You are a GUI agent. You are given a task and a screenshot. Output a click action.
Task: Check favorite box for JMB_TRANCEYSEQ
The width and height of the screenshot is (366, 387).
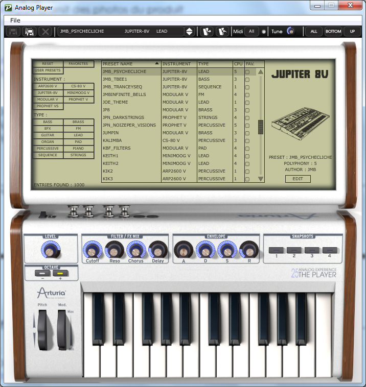pos(247,87)
